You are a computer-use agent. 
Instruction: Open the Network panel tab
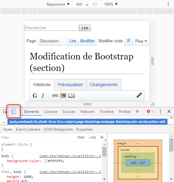point(87,112)
